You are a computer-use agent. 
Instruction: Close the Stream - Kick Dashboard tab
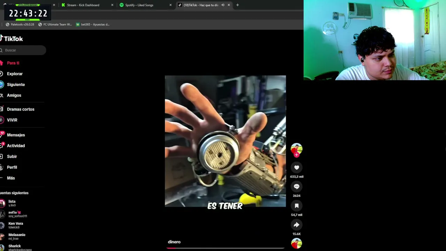click(112, 5)
